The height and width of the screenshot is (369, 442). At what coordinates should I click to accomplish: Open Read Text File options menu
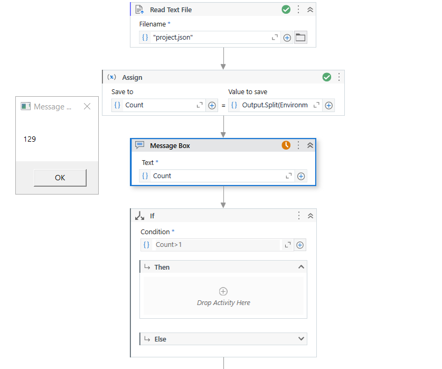coord(298,10)
